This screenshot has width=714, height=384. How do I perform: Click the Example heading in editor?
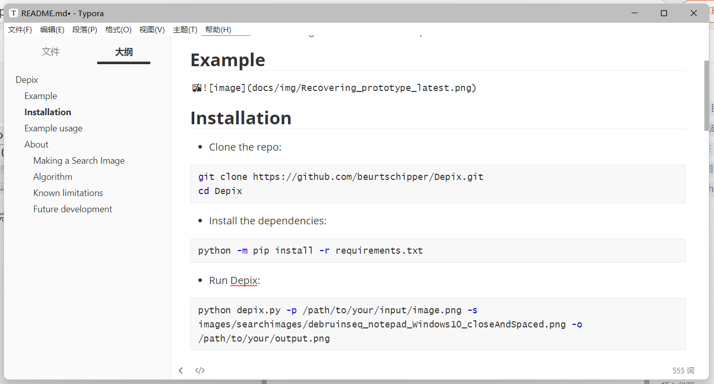228,60
